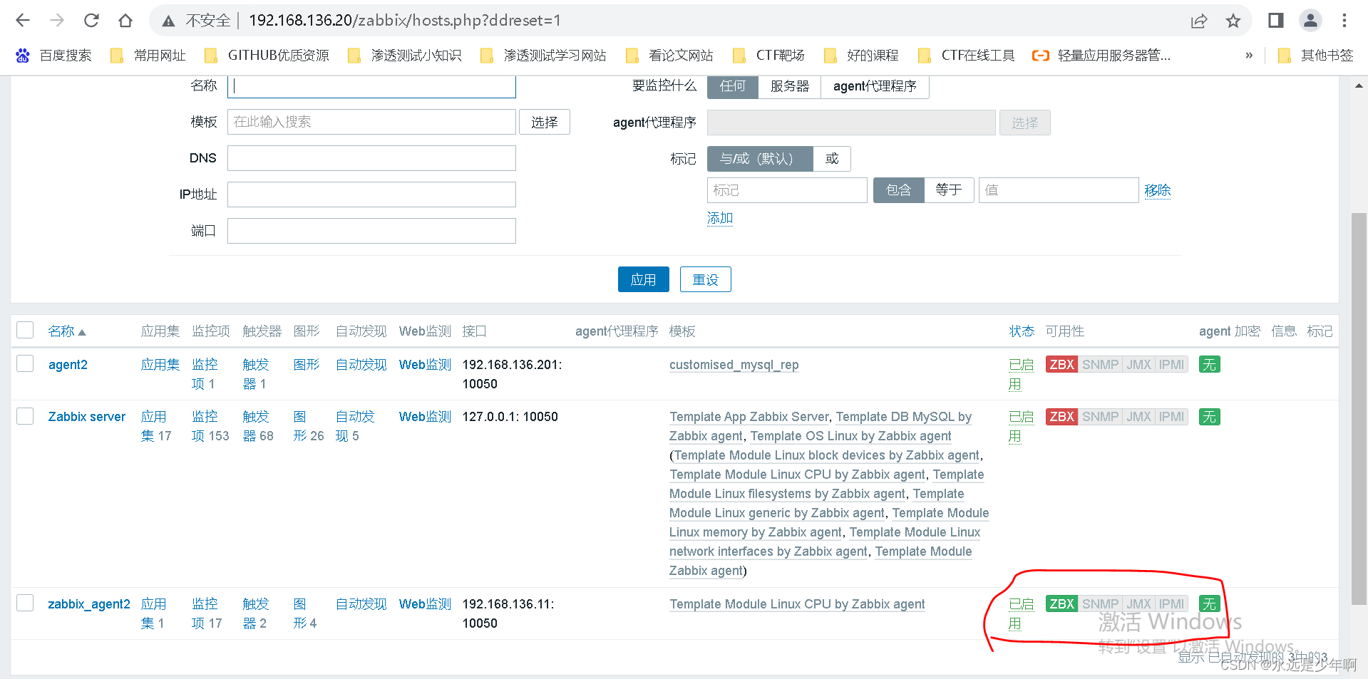Toggle the browser side panel

(x=1276, y=20)
